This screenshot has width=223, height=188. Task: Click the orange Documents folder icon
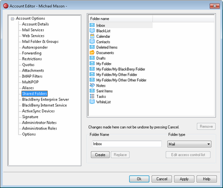point(92,52)
